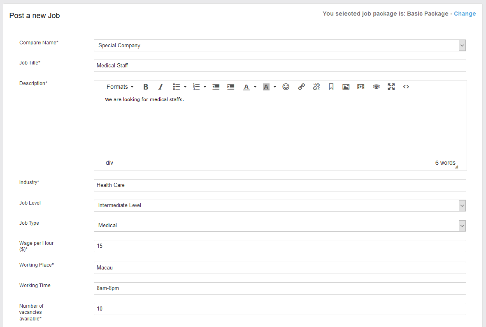
Task: Insert an emoticon into the description
Action: point(286,87)
